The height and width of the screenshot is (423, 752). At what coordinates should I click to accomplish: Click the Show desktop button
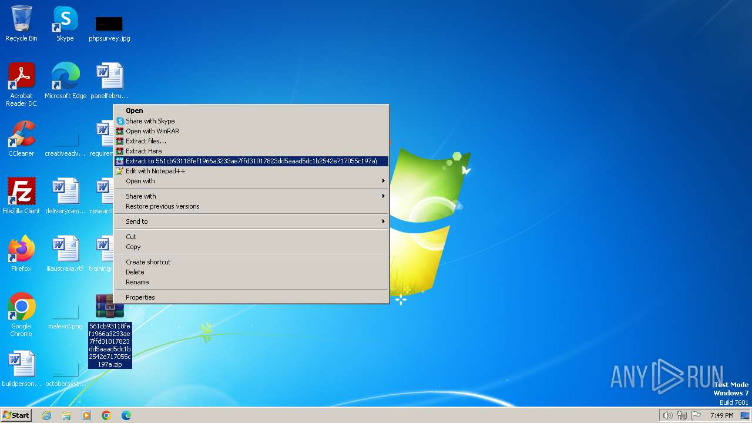pos(745,415)
